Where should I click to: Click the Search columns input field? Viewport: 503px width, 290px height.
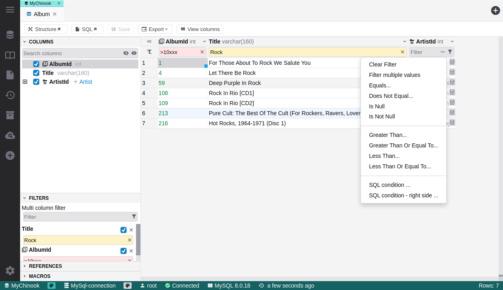(72, 53)
